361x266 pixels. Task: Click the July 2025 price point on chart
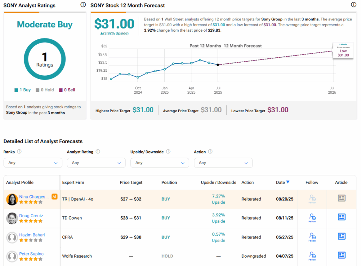click(218, 65)
